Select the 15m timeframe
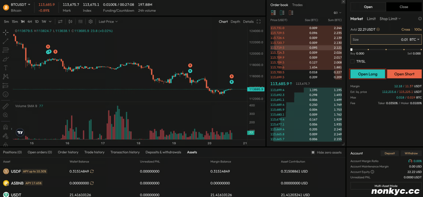The image size is (423, 197). coord(15,21)
